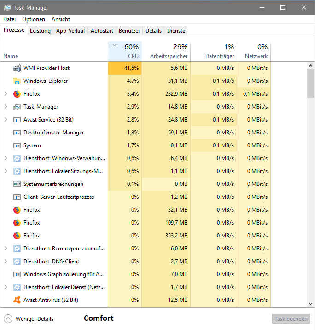Expand Diensthost: DNS-Client entry
Image resolution: width=315 pixels, height=330 pixels.
pyautogui.click(x=6, y=261)
